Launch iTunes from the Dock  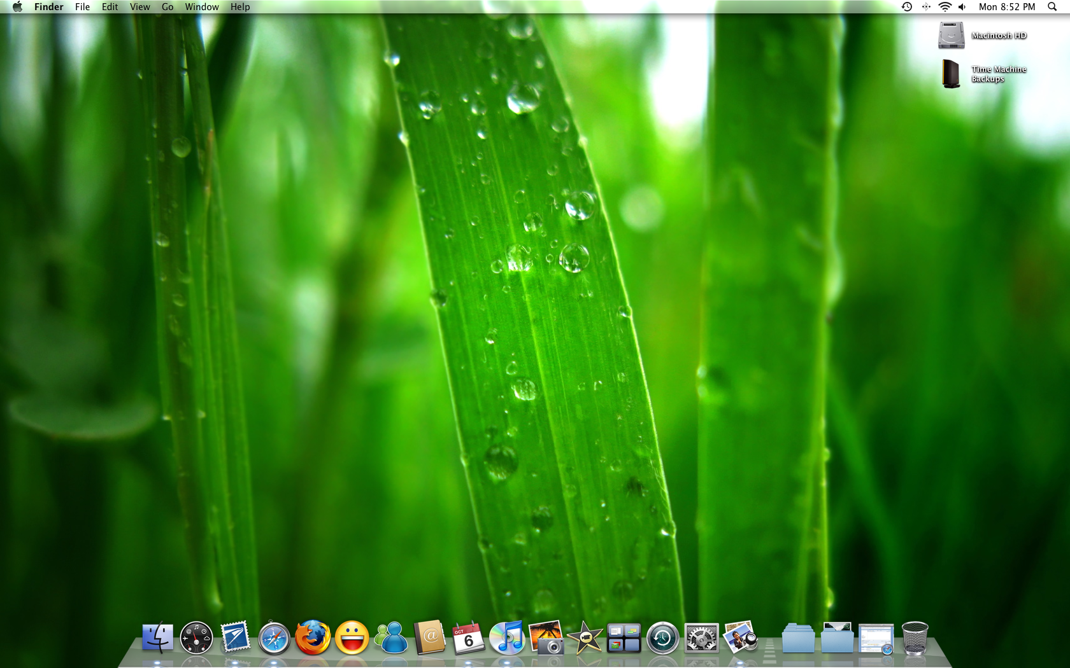pyautogui.click(x=507, y=637)
